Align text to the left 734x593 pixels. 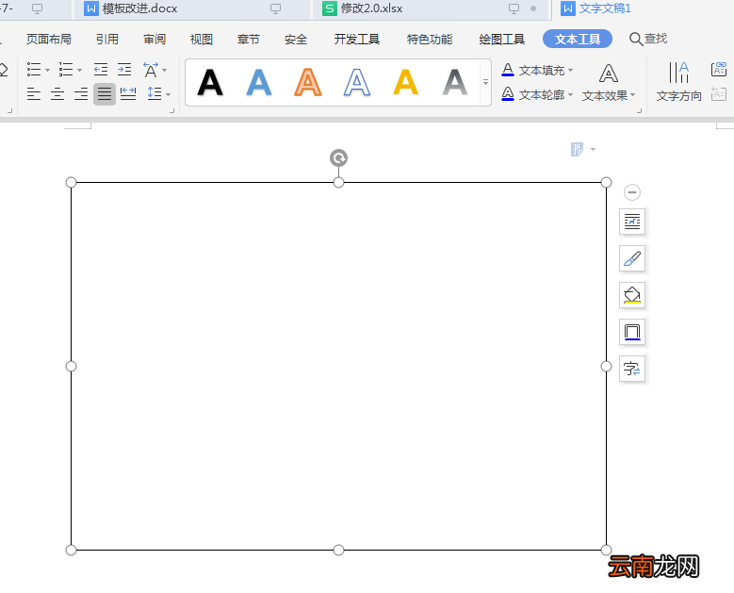[x=34, y=94]
